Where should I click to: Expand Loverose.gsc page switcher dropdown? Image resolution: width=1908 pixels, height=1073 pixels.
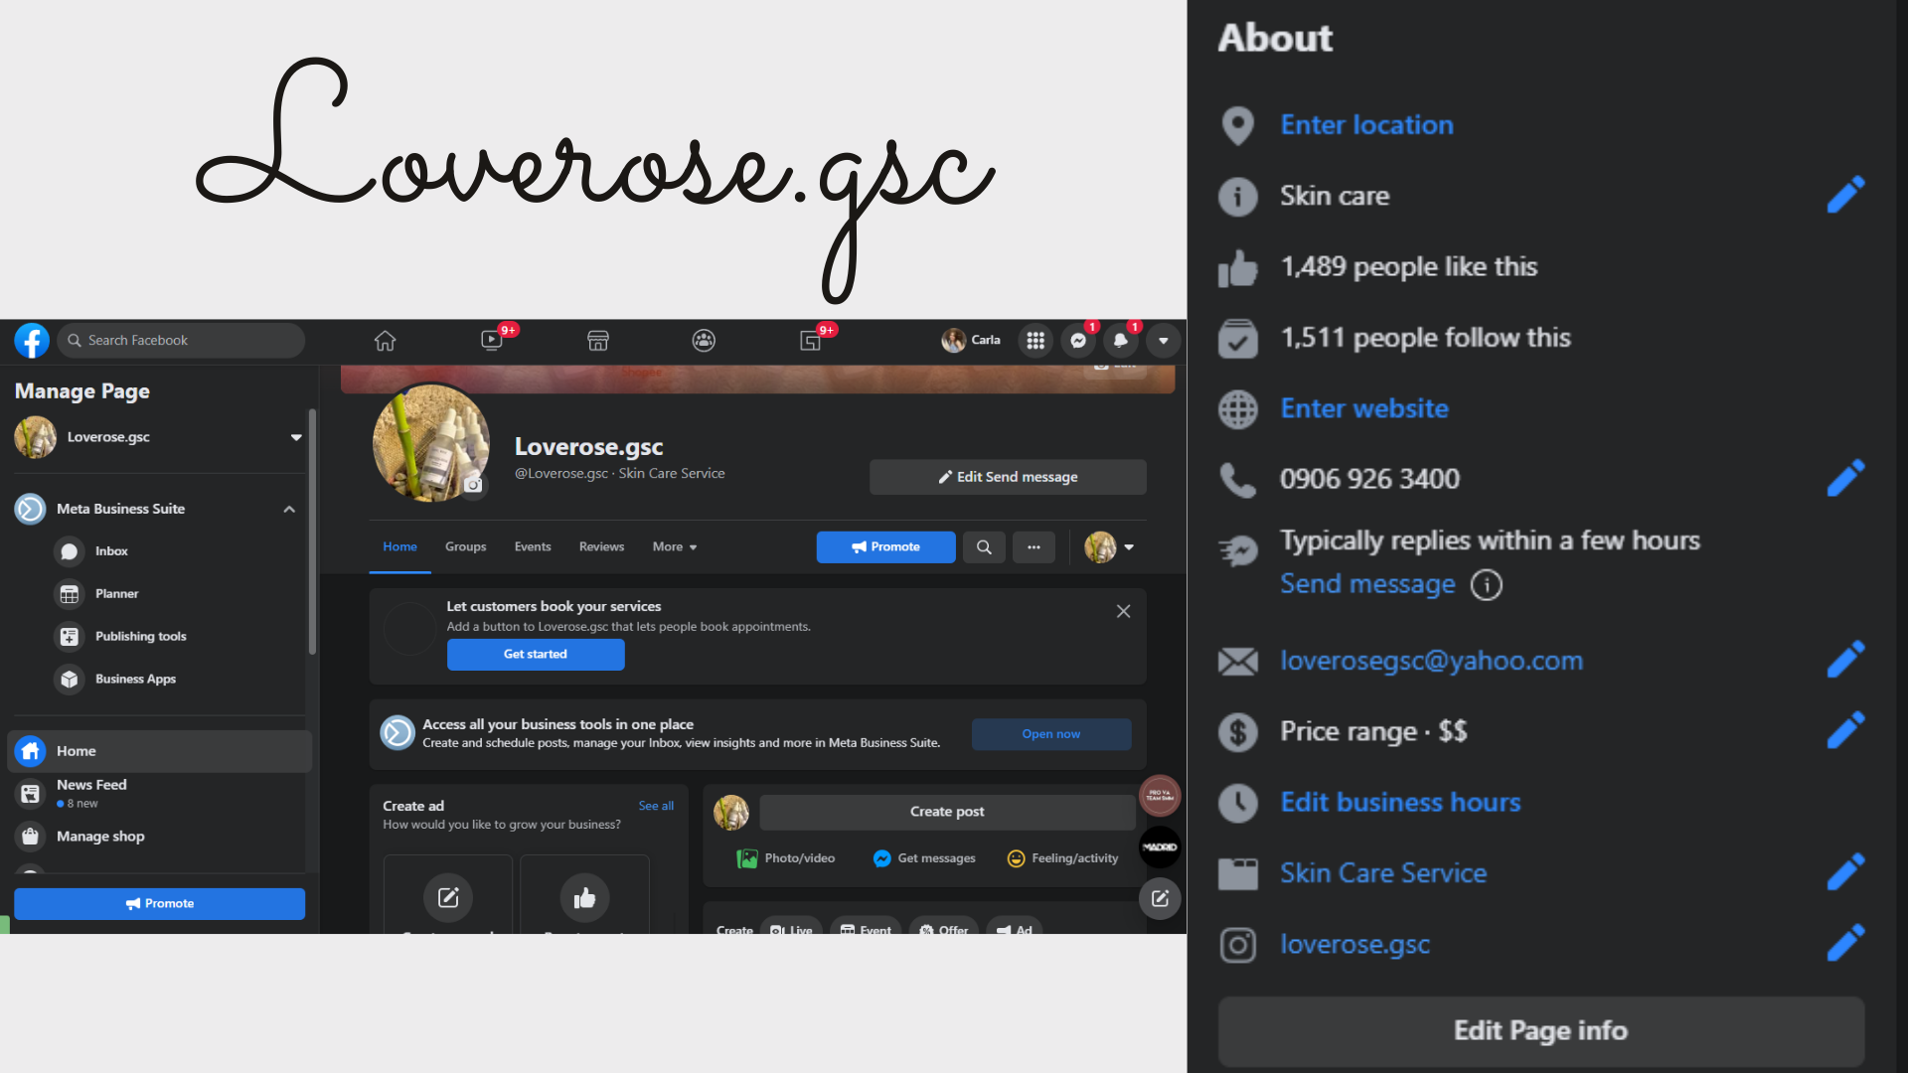click(295, 437)
